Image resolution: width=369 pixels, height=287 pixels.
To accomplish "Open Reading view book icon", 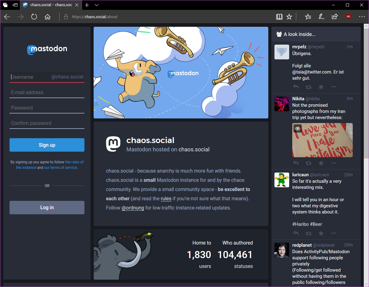I will tap(279, 17).
